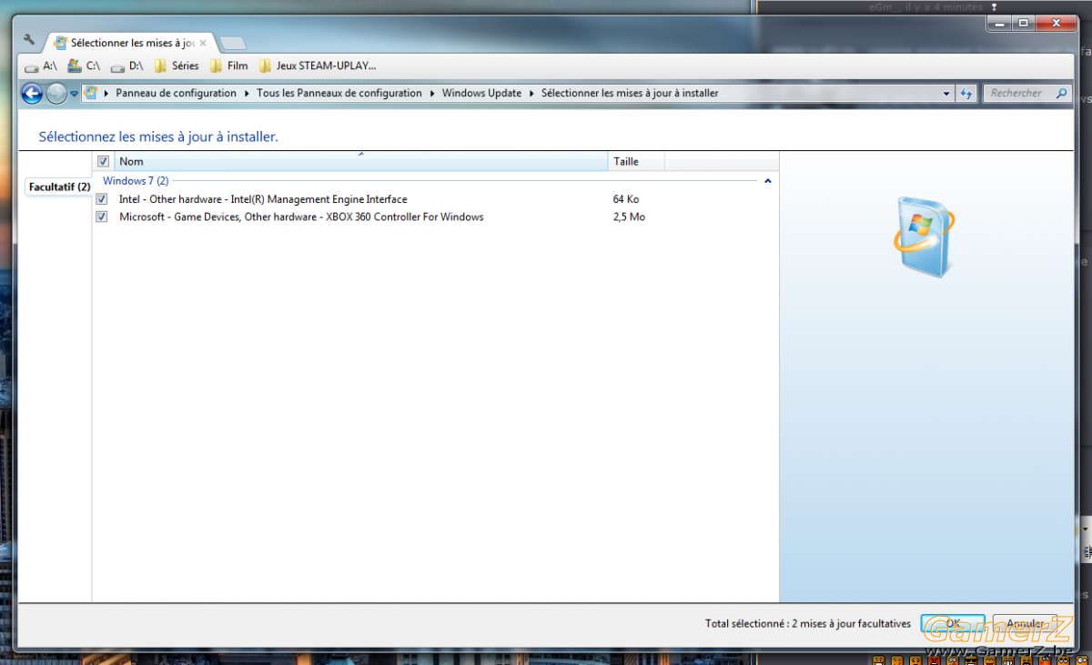
Task: Expand the address bar history dropdown
Action: [x=946, y=93]
